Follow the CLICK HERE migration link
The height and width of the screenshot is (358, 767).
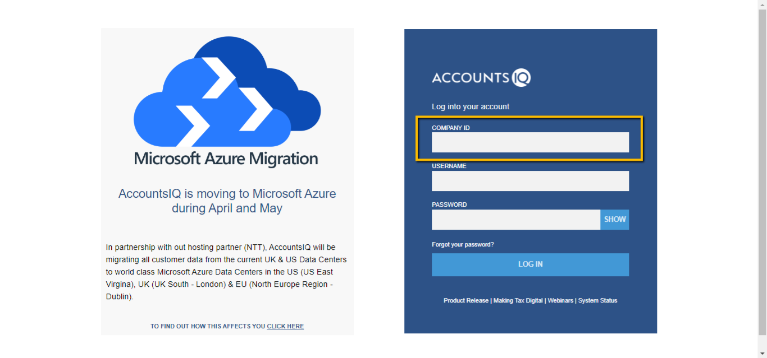(x=285, y=326)
